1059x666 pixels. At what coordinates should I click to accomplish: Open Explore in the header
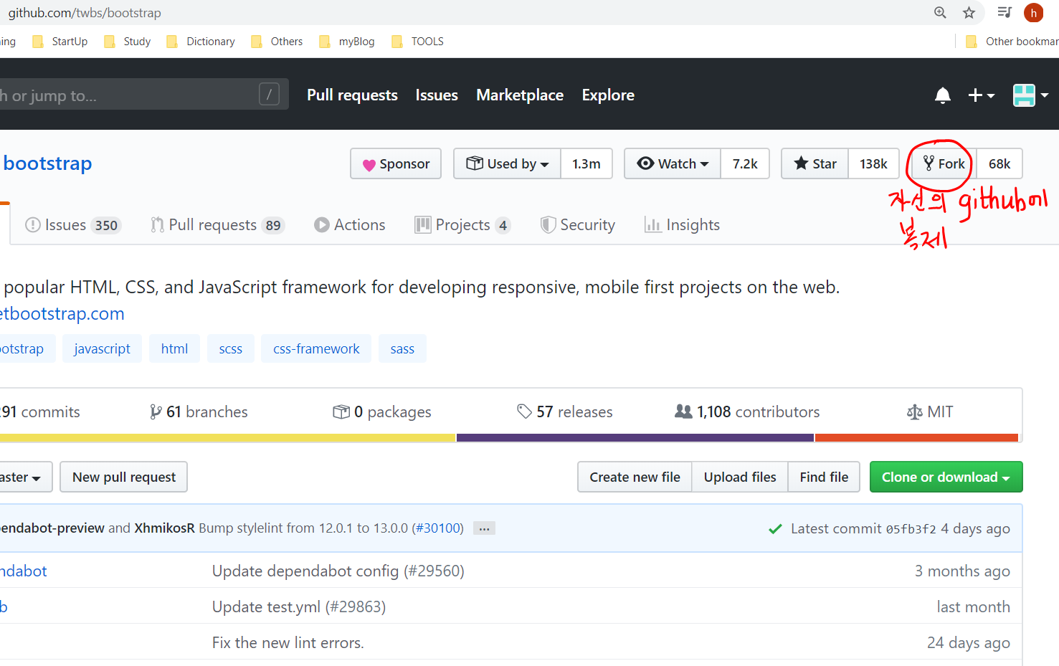pyautogui.click(x=608, y=95)
